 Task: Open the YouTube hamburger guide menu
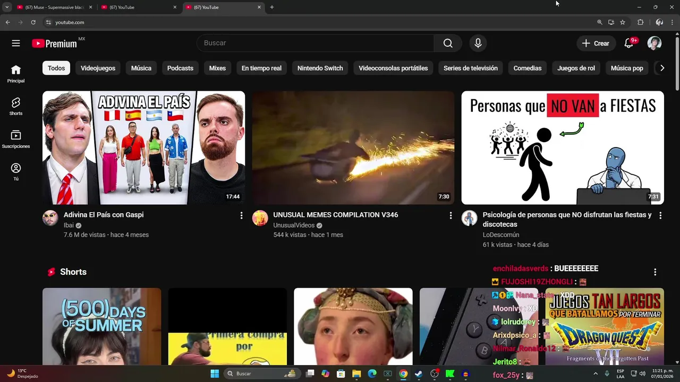point(16,44)
